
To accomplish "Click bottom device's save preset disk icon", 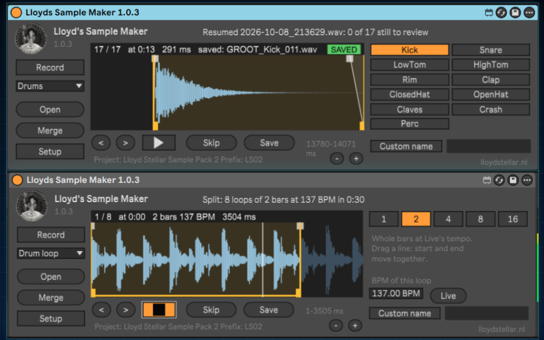I will point(512,180).
